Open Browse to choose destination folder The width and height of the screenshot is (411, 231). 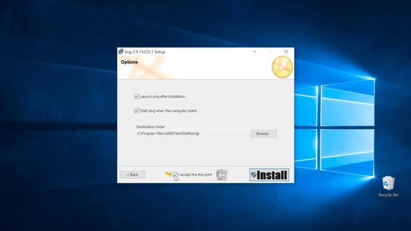pos(263,133)
